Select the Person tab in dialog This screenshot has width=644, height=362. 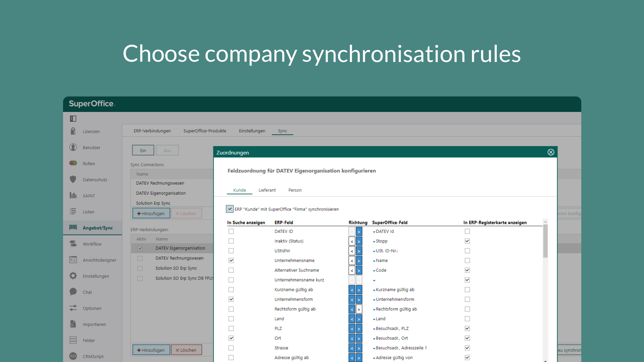pos(295,190)
